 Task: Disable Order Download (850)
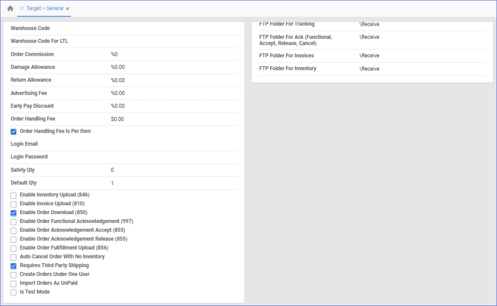click(13, 212)
